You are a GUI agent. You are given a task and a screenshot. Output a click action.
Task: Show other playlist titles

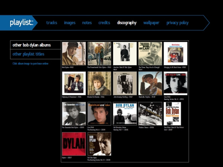(29, 54)
